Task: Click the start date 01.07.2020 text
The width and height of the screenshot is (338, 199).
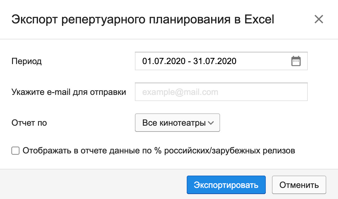Action: pos(164,61)
